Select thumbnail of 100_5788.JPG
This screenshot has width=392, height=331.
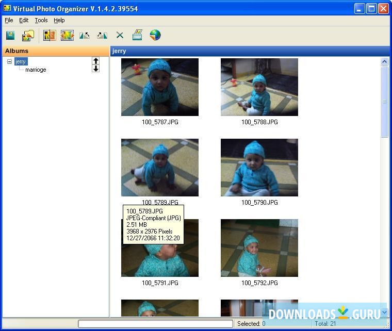point(259,87)
